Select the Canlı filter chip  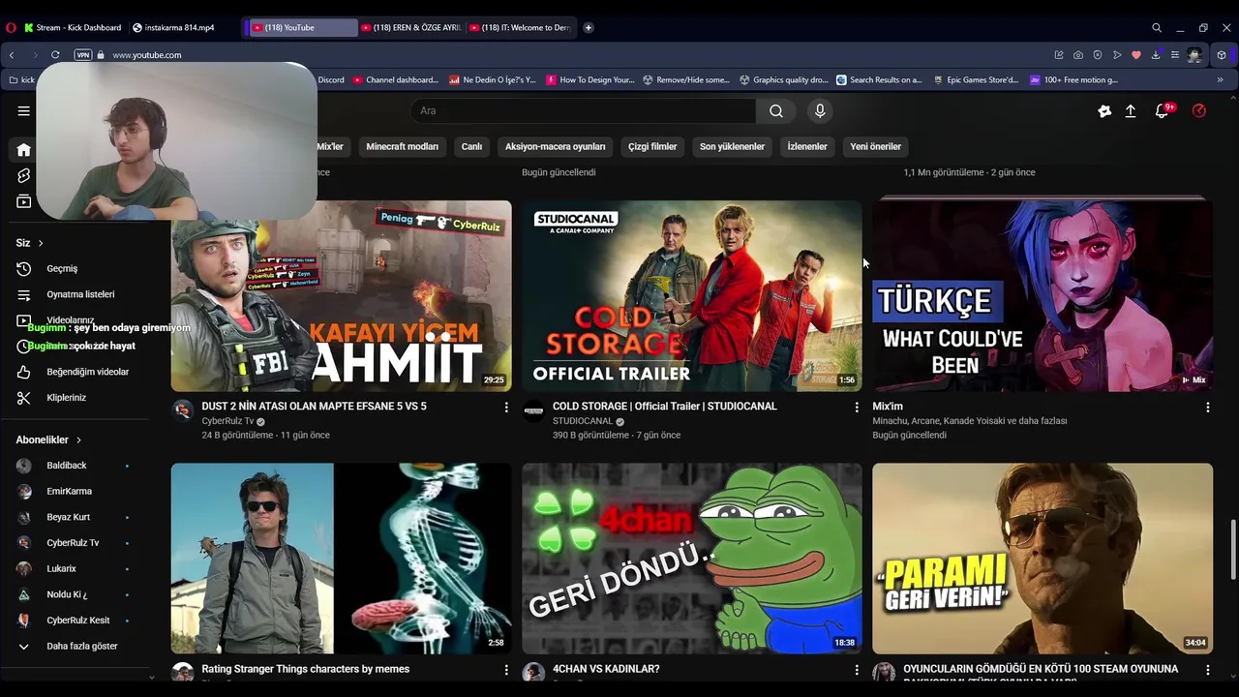pyautogui.click(x=471, y=147)
